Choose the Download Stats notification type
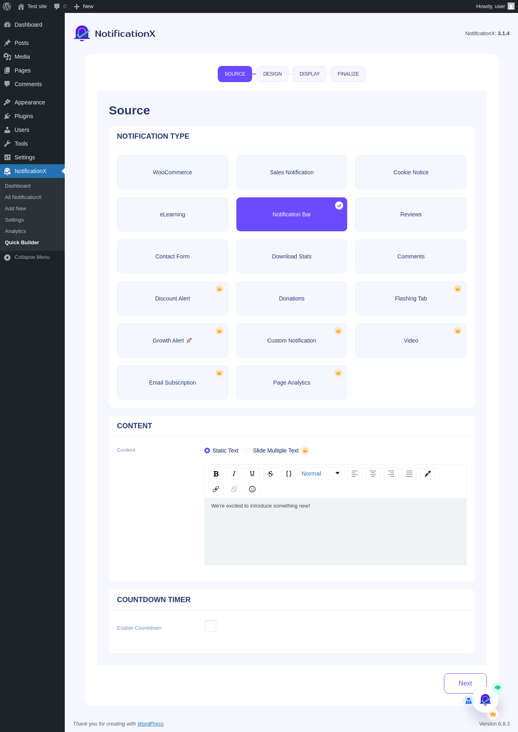The height and width of the screenshot is (732, 518). [x=292, y=256]
